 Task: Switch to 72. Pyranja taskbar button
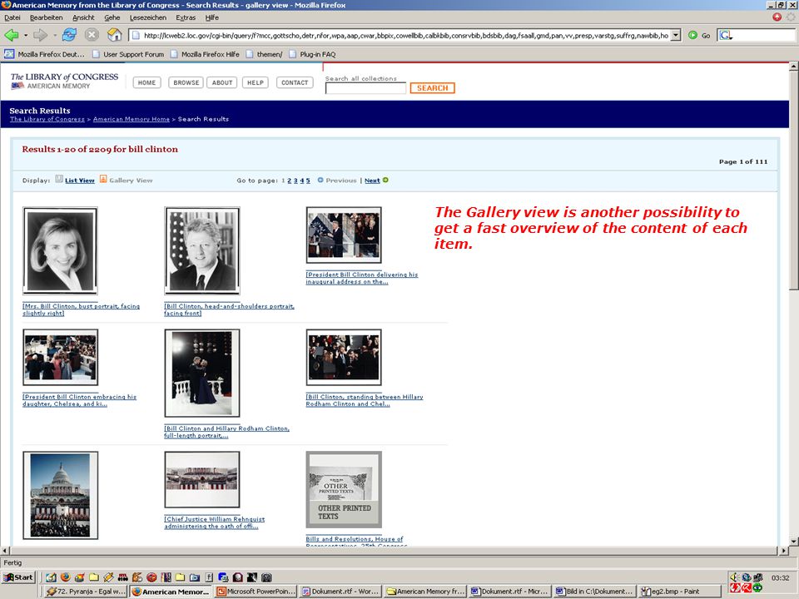(86, 592)
